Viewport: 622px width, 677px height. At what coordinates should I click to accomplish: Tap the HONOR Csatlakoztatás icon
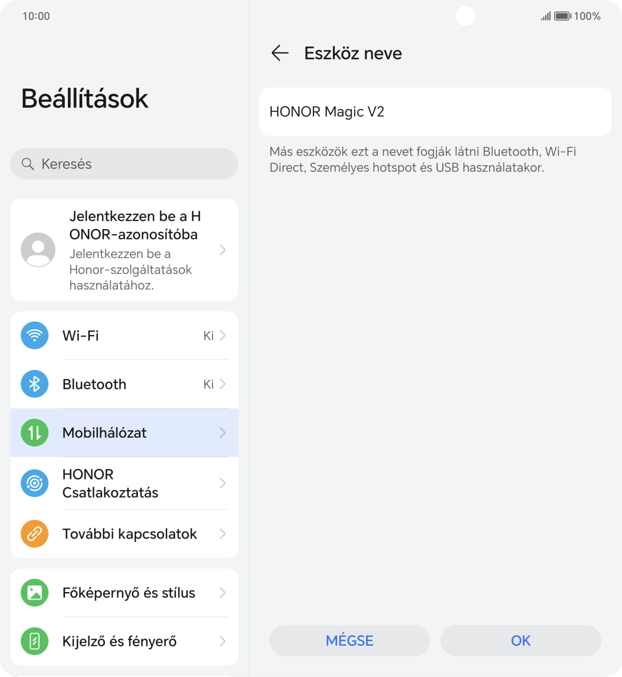click(x=35, y=483)
